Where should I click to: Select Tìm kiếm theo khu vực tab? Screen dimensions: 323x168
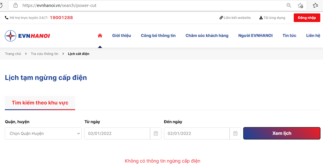(x=40, y=103)
